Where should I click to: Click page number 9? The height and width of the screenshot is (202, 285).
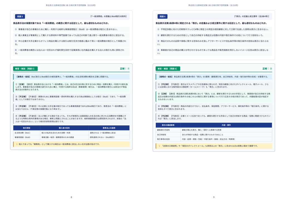(214, 197)
